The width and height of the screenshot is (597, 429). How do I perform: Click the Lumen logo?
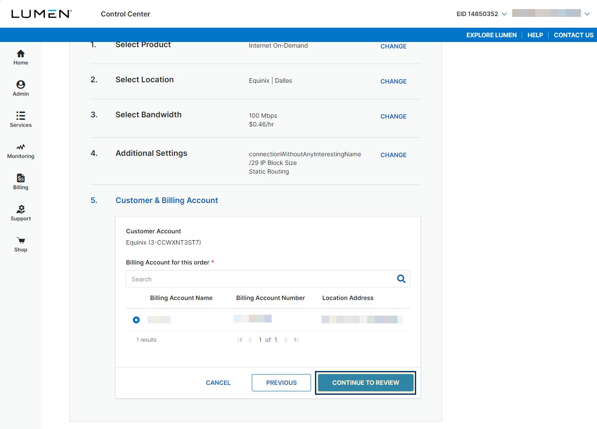tap(42, 14)
